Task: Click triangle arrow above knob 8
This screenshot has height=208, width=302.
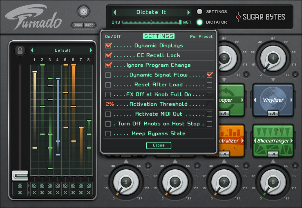Action: click(273, 161)
